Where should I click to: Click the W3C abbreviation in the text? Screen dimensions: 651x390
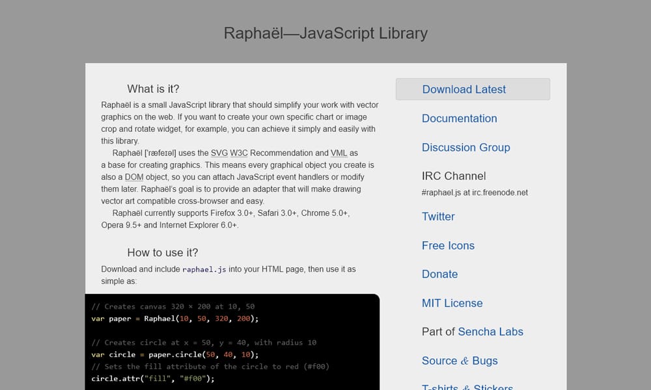point(239,153)
